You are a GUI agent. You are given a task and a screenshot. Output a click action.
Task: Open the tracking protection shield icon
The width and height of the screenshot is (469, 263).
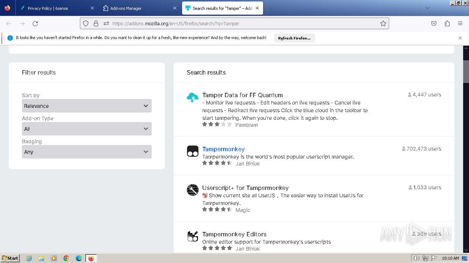86,23
